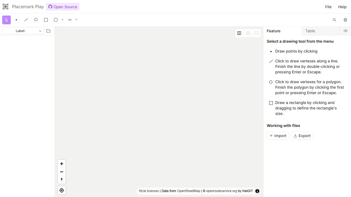Screen dimensions: 351x197
Task: Toggle the eye visibility icon
Action: [x=346, y=31]
